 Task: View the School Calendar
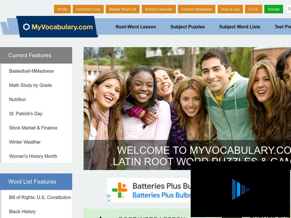click(x=159, y=9)
